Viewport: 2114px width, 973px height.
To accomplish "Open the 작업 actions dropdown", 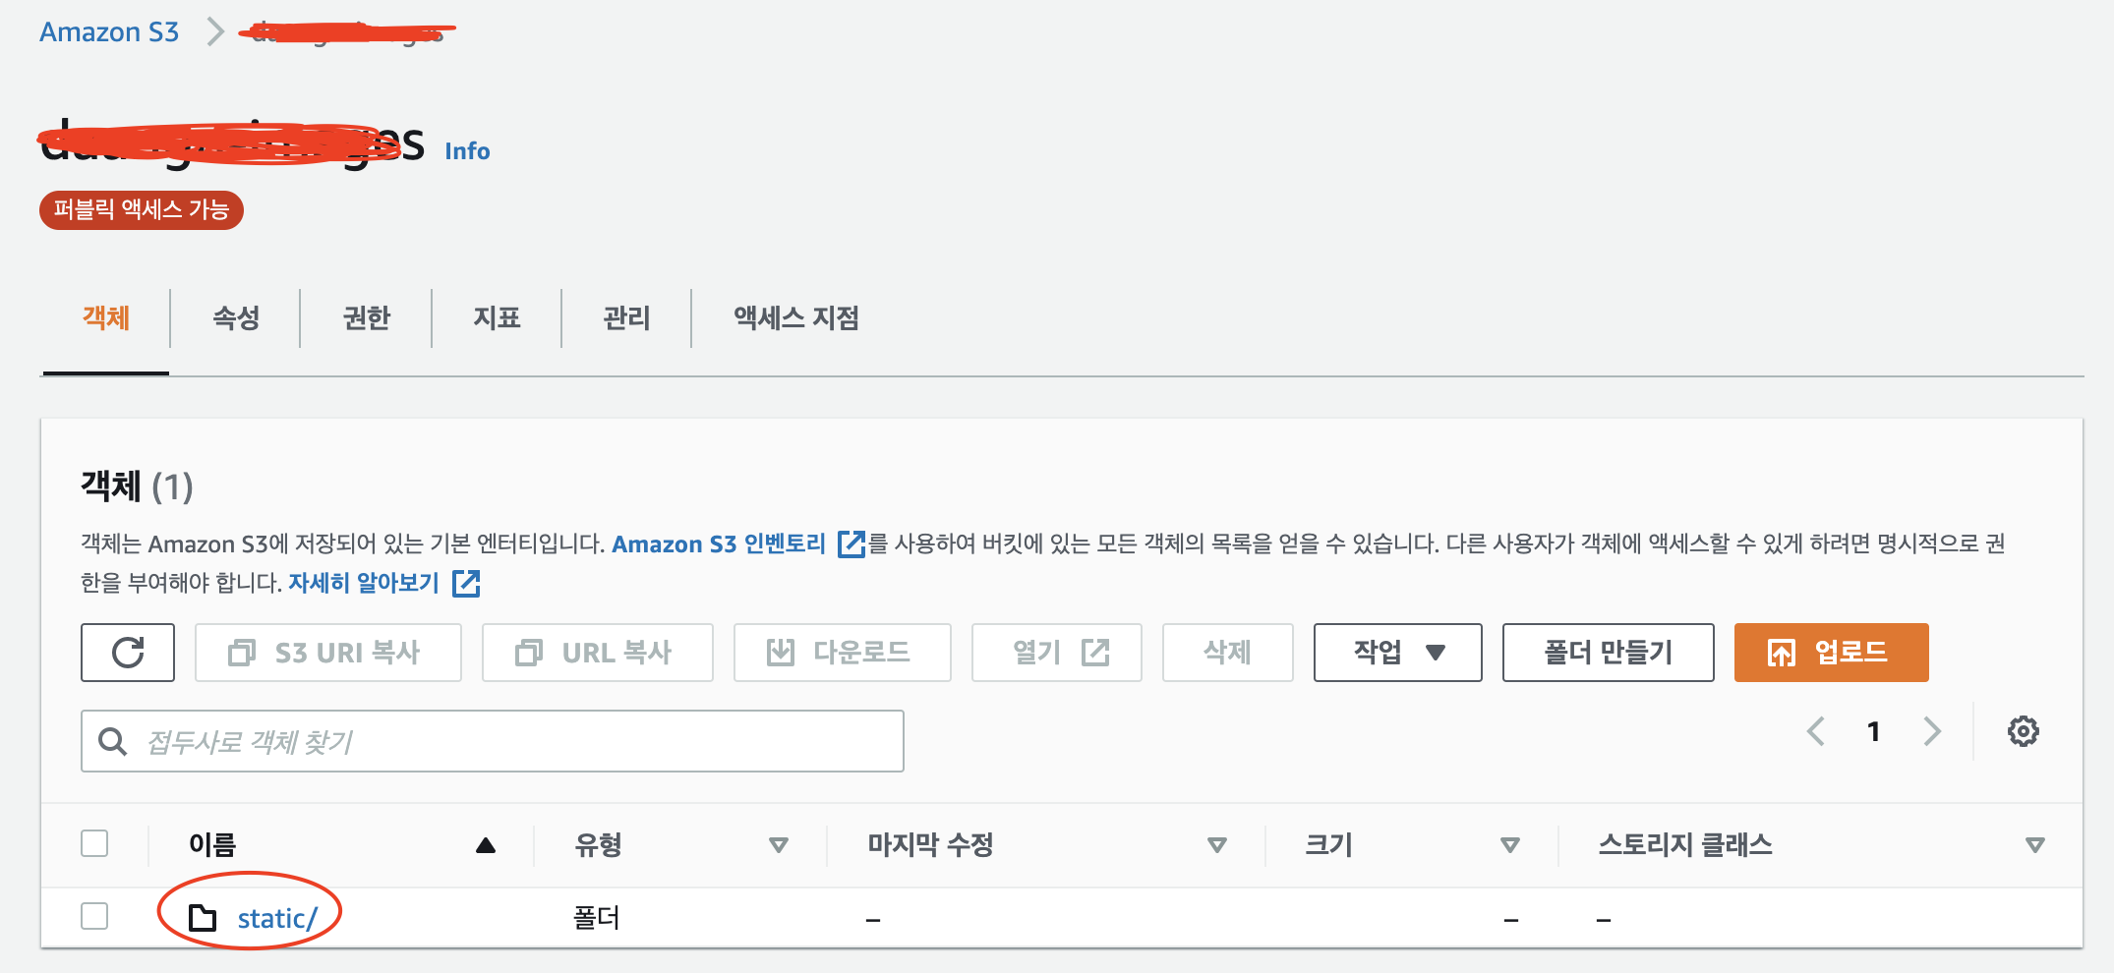I will (1397, 653).
